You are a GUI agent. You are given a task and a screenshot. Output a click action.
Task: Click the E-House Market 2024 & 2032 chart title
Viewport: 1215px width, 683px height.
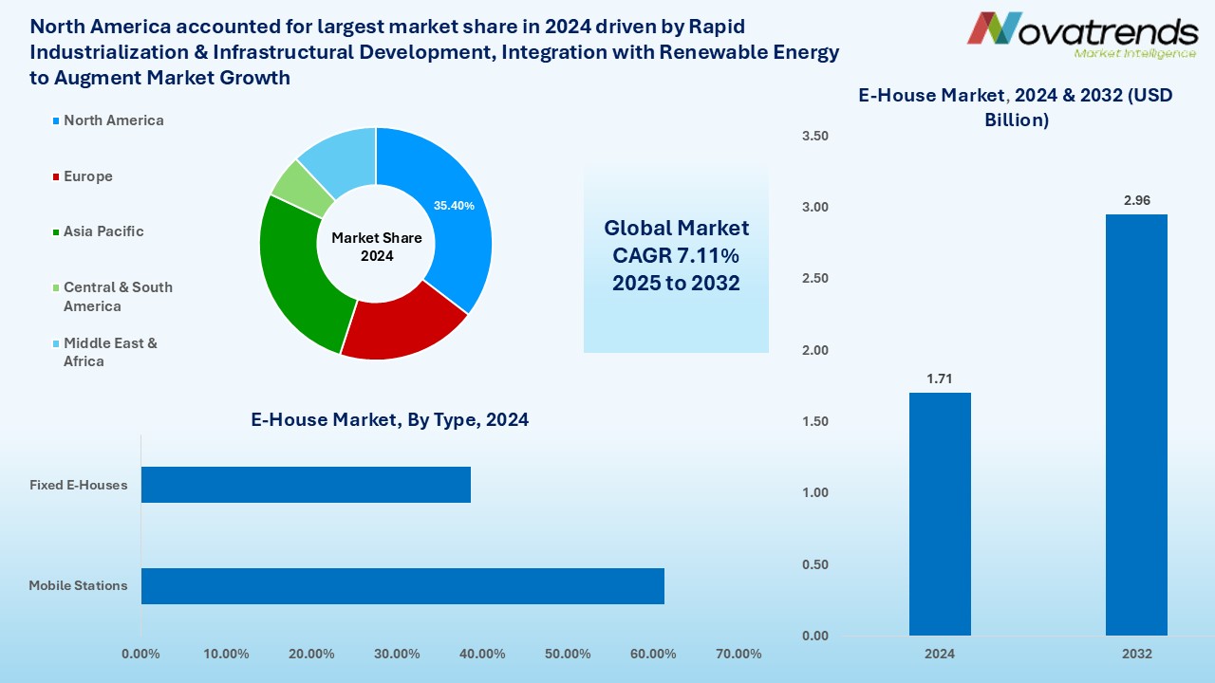coord(988,107)
